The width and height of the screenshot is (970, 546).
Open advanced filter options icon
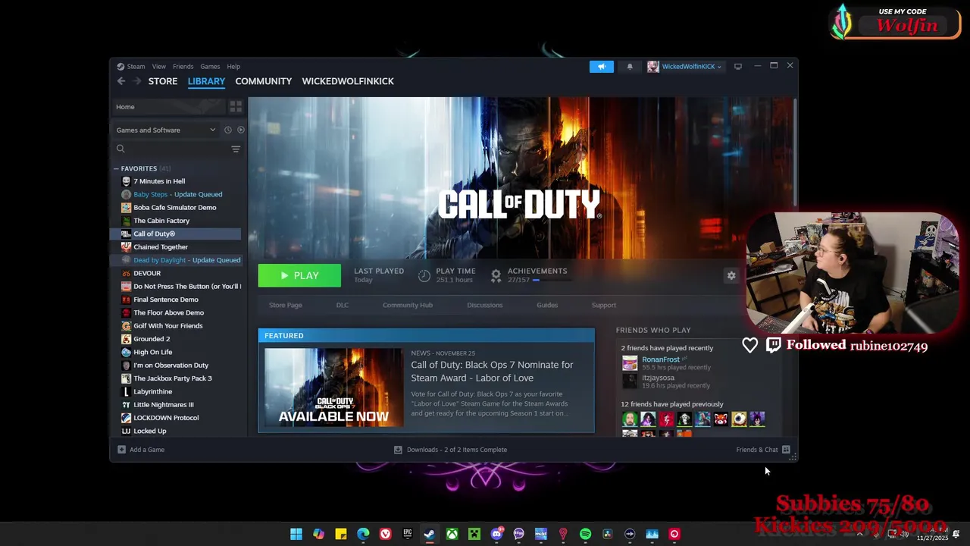click(236, 149)
